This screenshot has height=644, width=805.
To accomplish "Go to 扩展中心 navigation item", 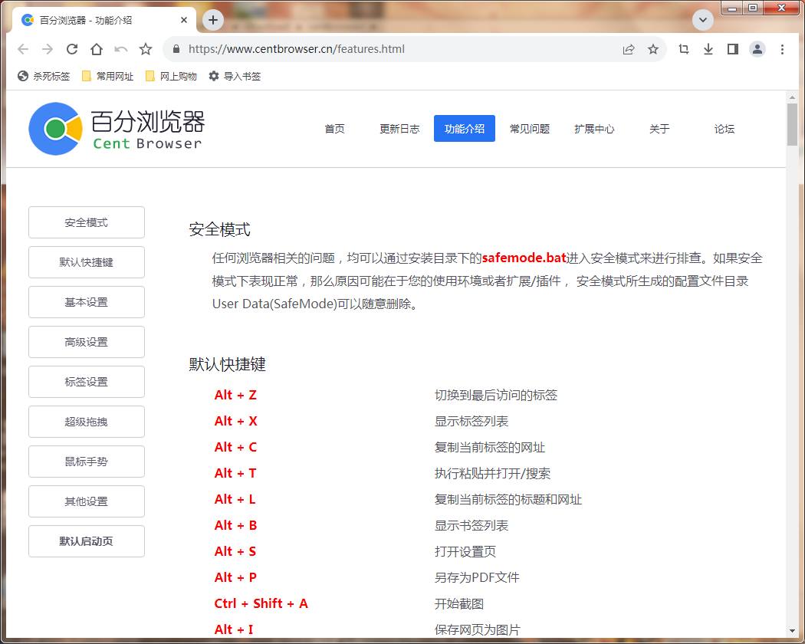I will pyautogui.click(x=594, y=129).
